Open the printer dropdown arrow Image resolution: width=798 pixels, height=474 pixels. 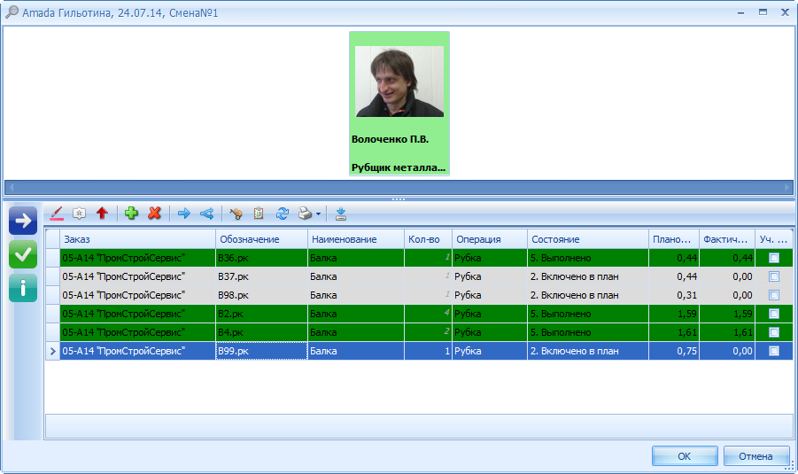pos(318,214)
